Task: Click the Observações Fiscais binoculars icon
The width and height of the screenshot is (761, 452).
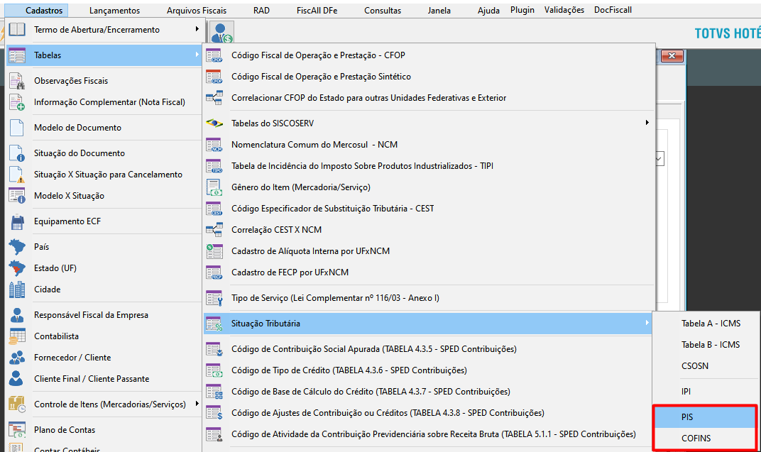Action: pyautogui.click(x=17, y=81)
